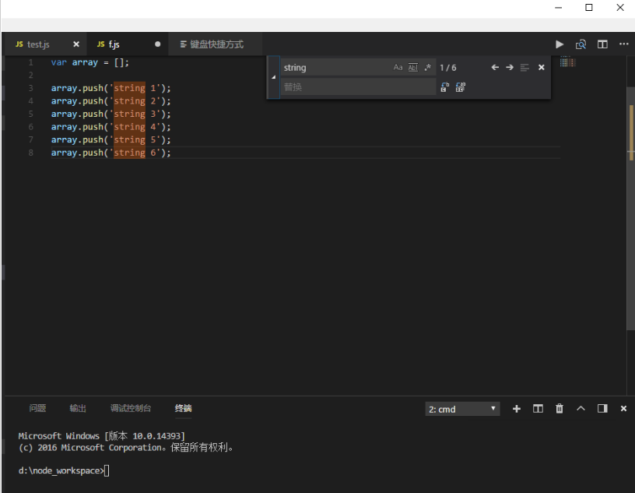This screenshot has width=635, height=493.
Task: Enable find in selection
Action: 524,68
